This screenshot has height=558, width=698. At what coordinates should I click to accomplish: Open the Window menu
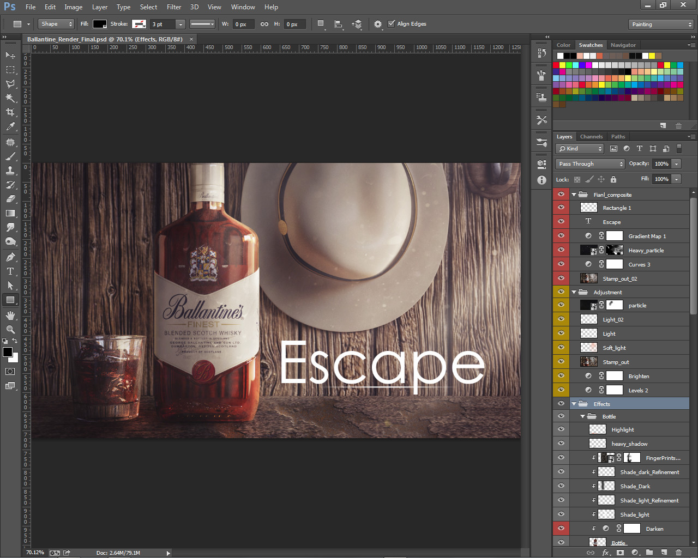(243, 7)
